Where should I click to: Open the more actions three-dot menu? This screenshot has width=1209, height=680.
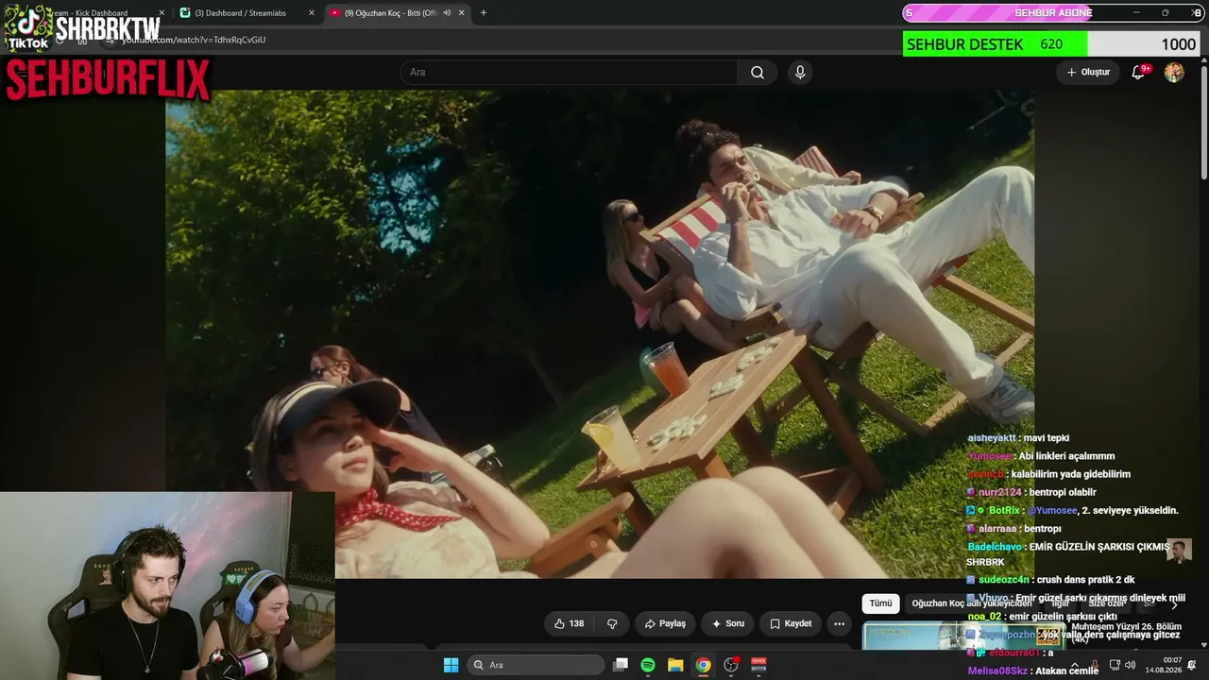[x=839, y=623]
